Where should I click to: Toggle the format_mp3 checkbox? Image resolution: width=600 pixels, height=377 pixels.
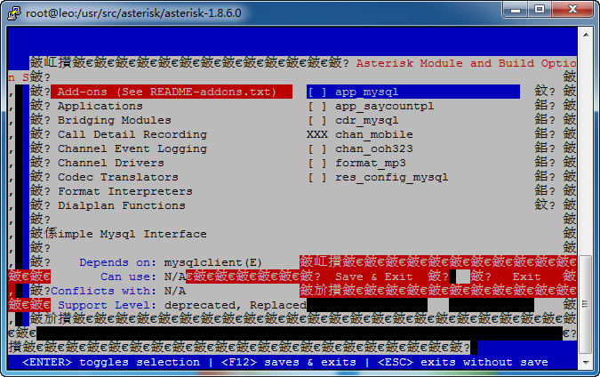317,163
